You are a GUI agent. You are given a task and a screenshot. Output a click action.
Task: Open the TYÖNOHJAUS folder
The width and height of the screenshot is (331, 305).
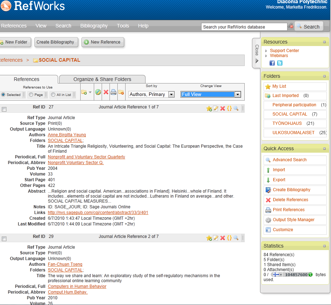click(287, 123)
